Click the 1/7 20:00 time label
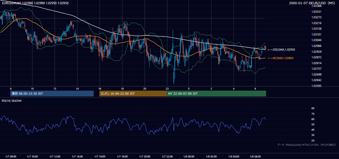Screen dimensions: 339x159 coord(145,156)
